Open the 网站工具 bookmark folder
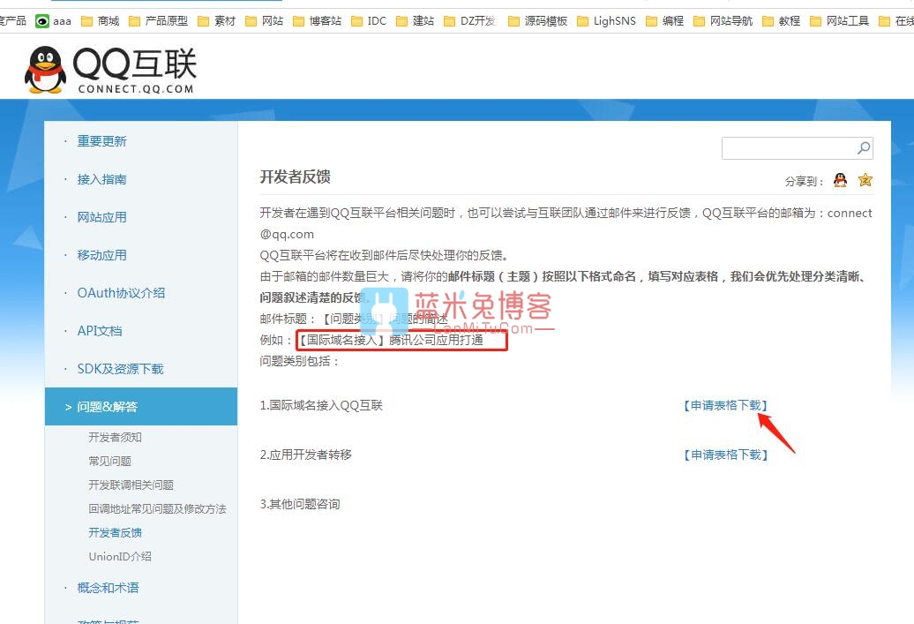Screen dimensions: 914x624 (x=839, y=21)
